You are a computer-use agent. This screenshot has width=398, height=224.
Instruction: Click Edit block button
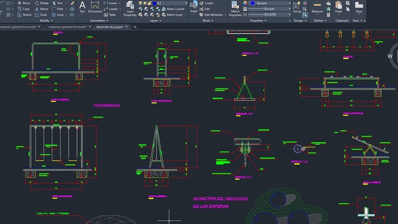coord(205,9)
